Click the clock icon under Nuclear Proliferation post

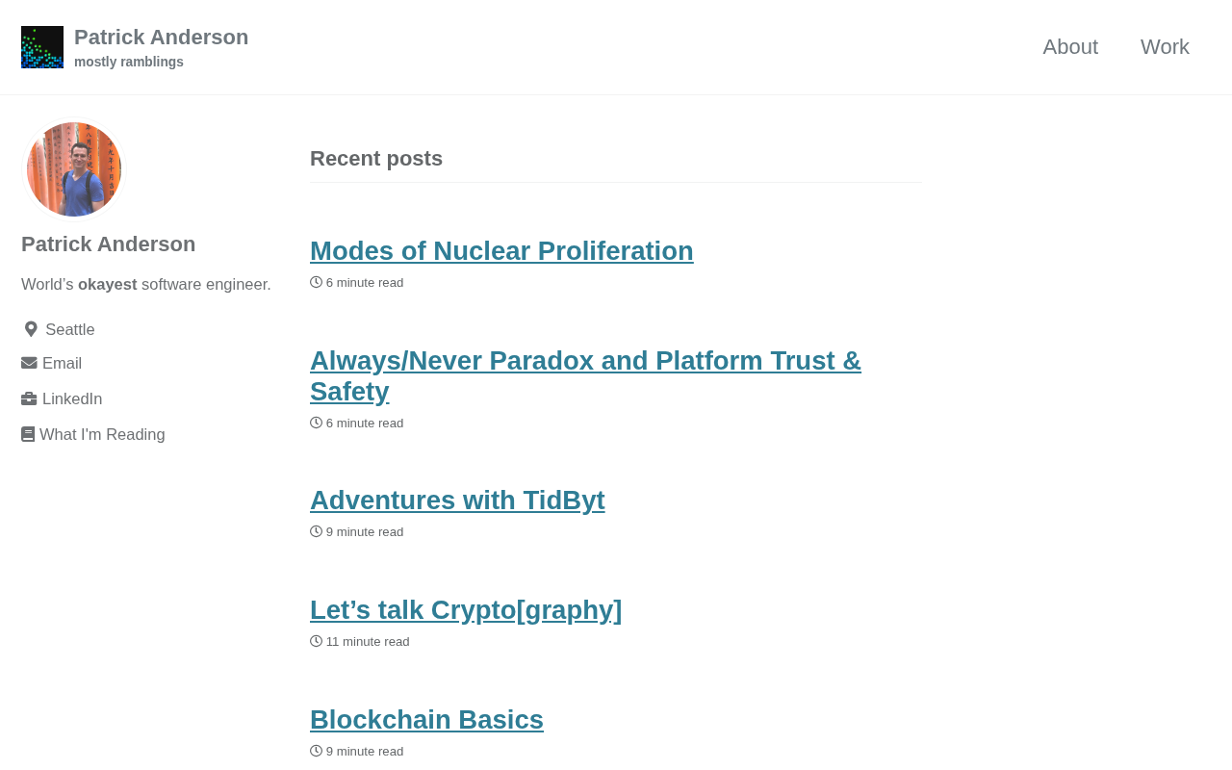316,283
